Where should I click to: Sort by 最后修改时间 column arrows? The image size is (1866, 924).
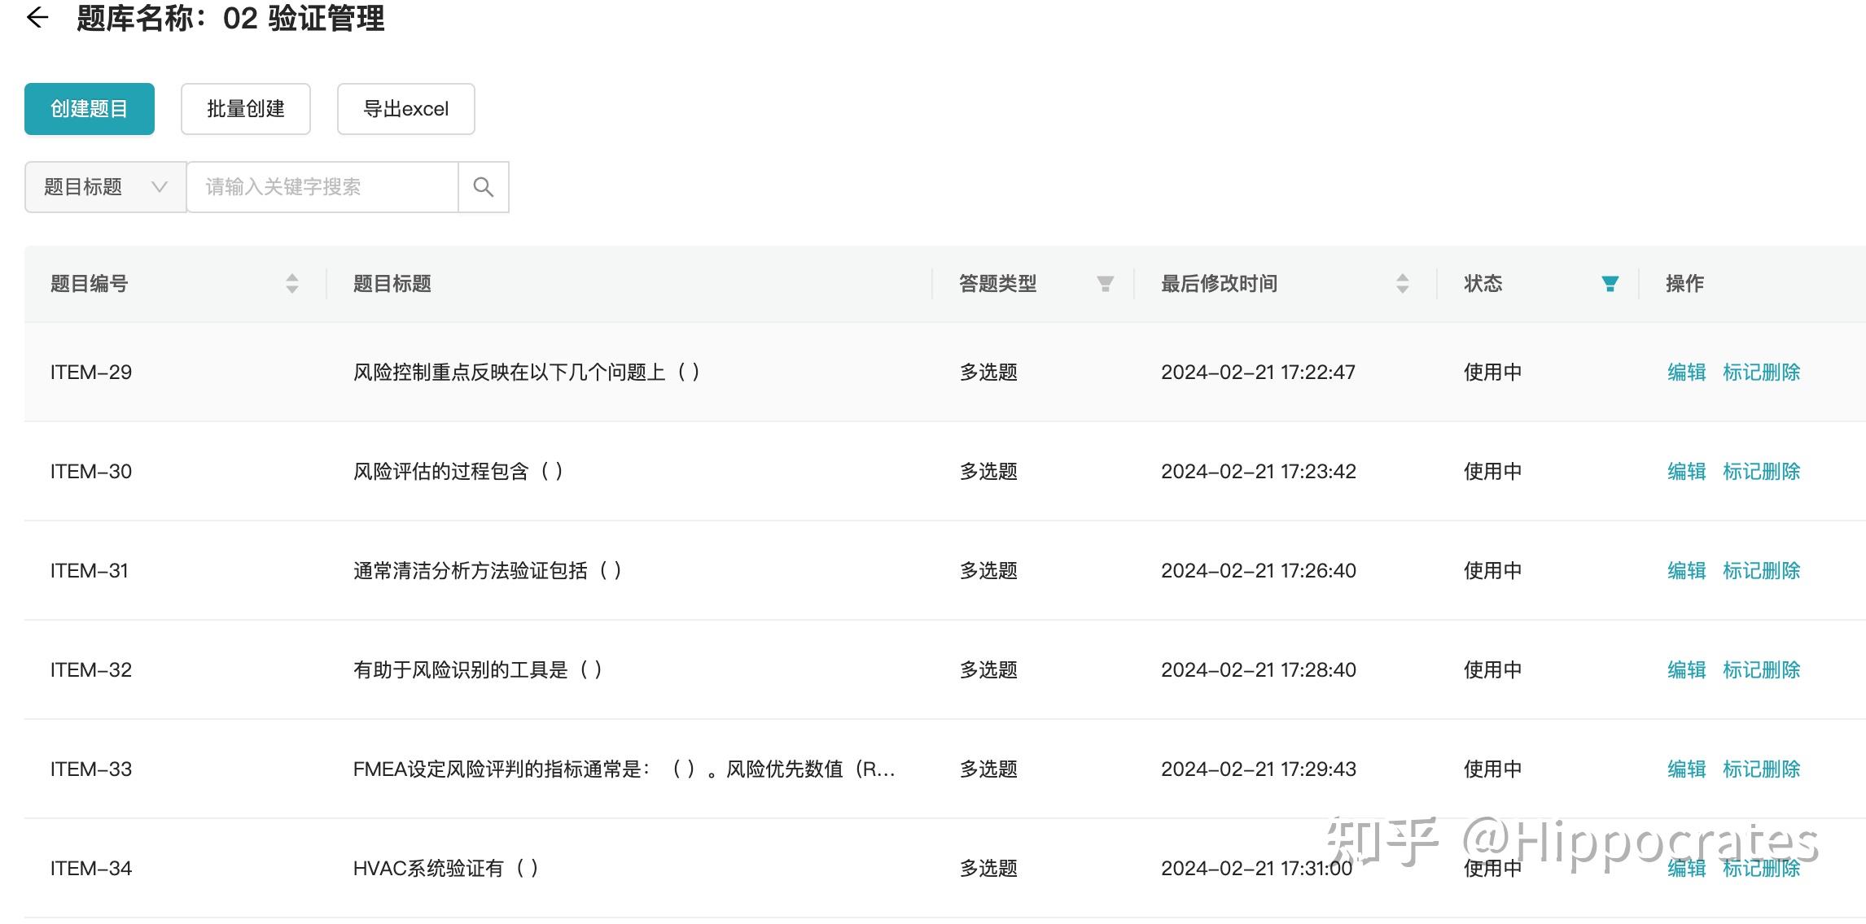click(1402, 283)
